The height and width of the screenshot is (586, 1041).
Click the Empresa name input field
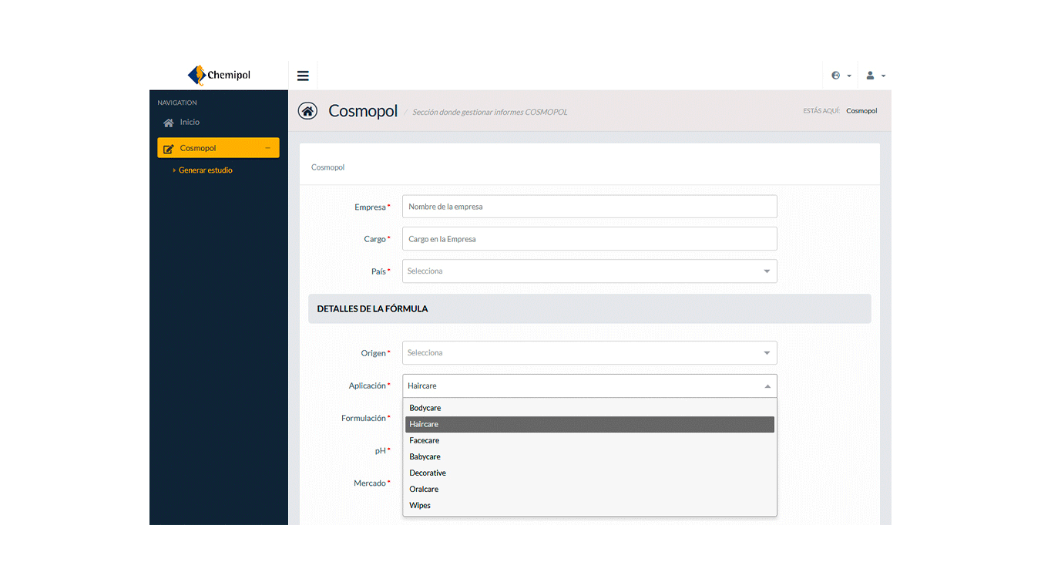click(589, 206)
